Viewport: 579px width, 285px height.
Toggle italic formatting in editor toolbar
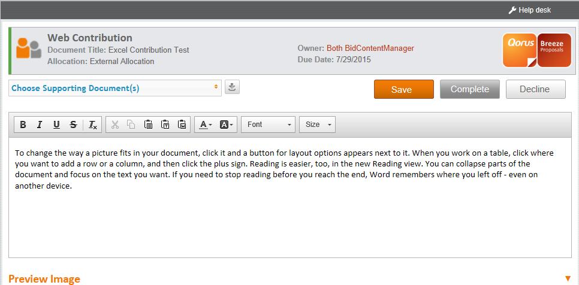[x=40, y=125]
